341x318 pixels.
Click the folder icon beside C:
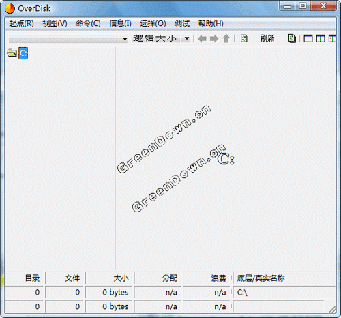pos(12,53)
